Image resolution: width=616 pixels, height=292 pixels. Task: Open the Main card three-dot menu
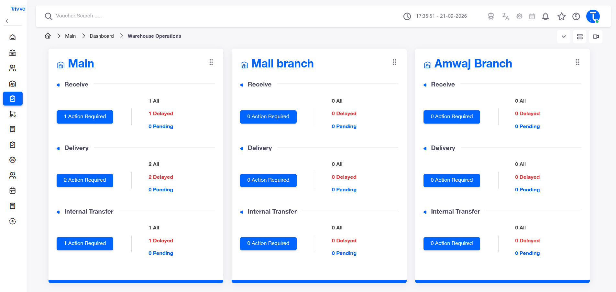(x=211, y=62)
